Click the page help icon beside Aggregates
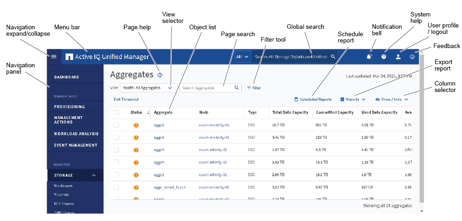Image resolution: width=462 pixels, height=221 pixels. click(159, 75)
